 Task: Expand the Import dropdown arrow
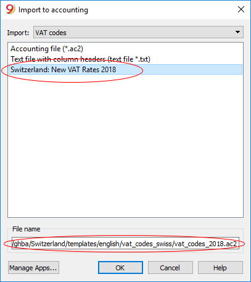pos(237,32)
